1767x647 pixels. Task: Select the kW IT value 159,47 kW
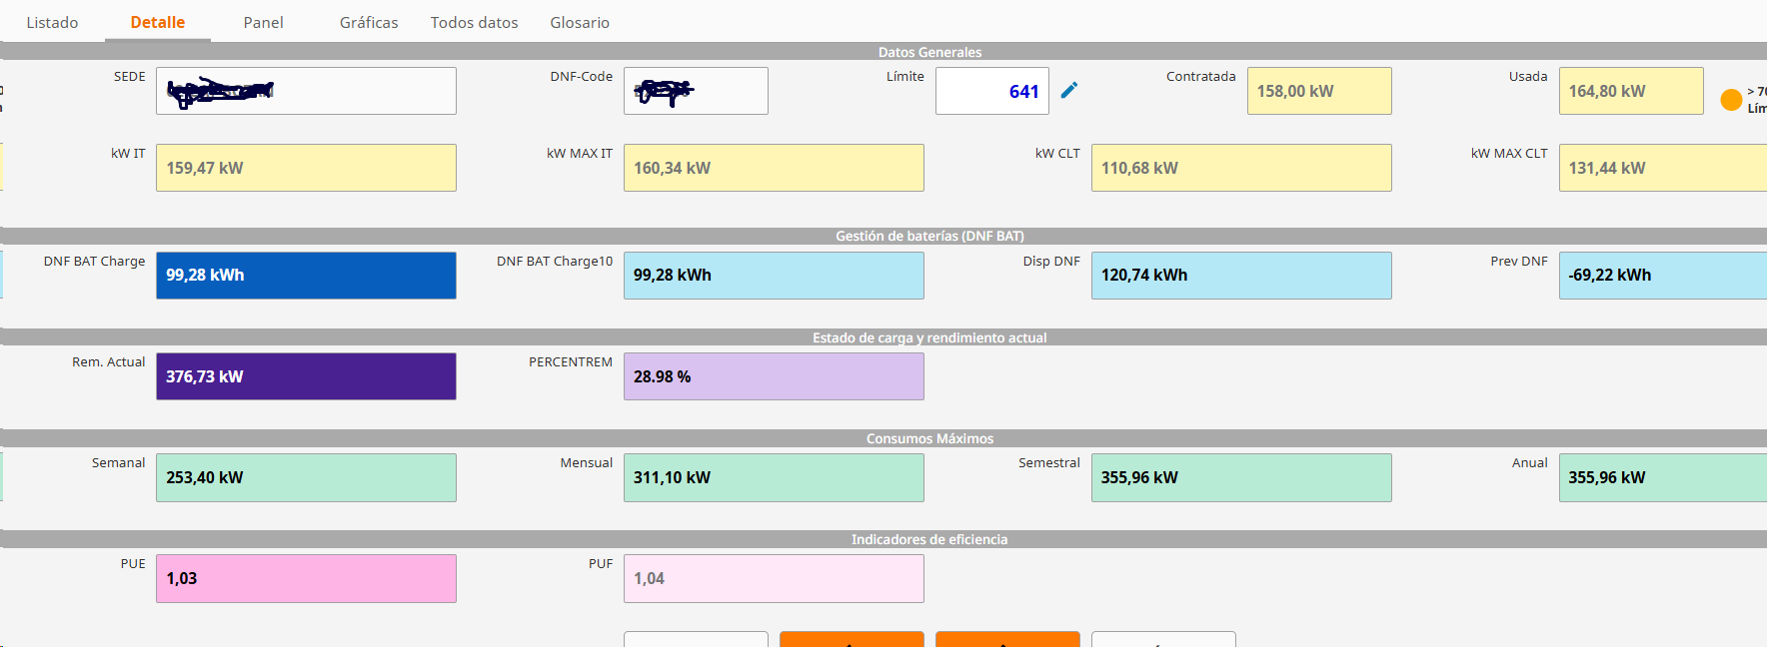click(x=306, y=168)
